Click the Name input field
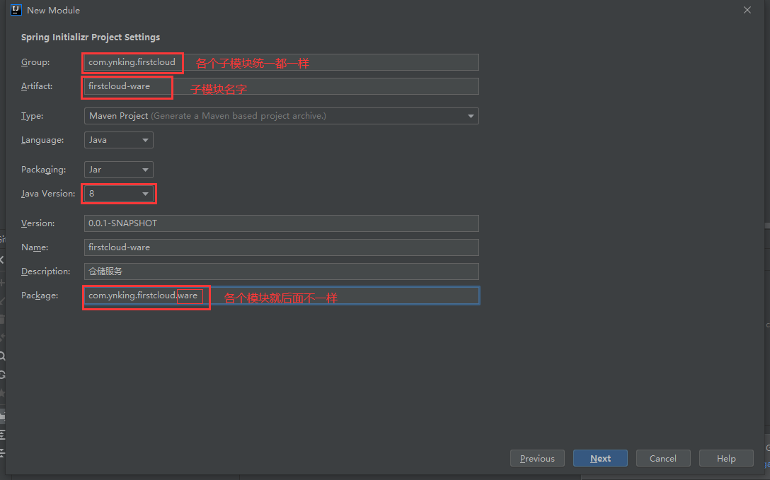This screenshot has height=480, width=770. click(x=281, y=247)
